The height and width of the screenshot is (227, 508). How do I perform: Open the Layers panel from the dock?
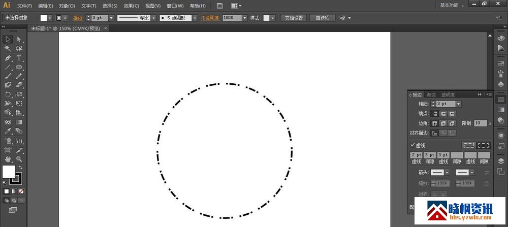pyautogui.click(x=501, y=161)
